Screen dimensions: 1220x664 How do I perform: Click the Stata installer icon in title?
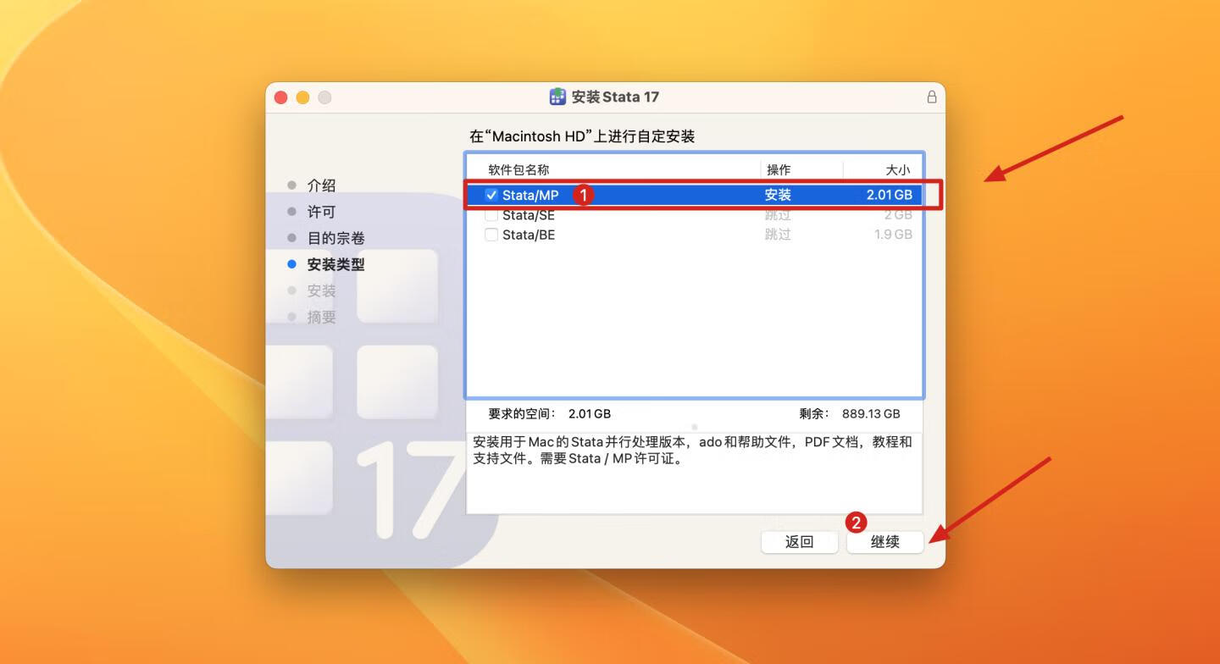(557, 97)
